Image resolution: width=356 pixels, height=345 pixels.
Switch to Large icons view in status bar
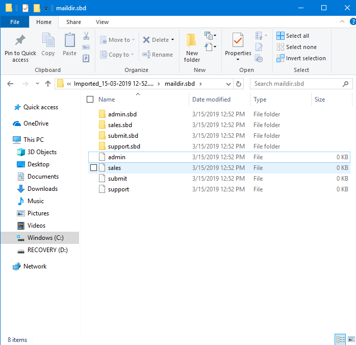coord(351,339)
